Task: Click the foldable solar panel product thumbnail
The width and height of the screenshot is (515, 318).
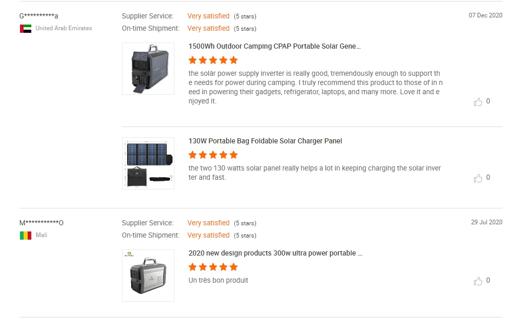Action: tap(148, 163)
